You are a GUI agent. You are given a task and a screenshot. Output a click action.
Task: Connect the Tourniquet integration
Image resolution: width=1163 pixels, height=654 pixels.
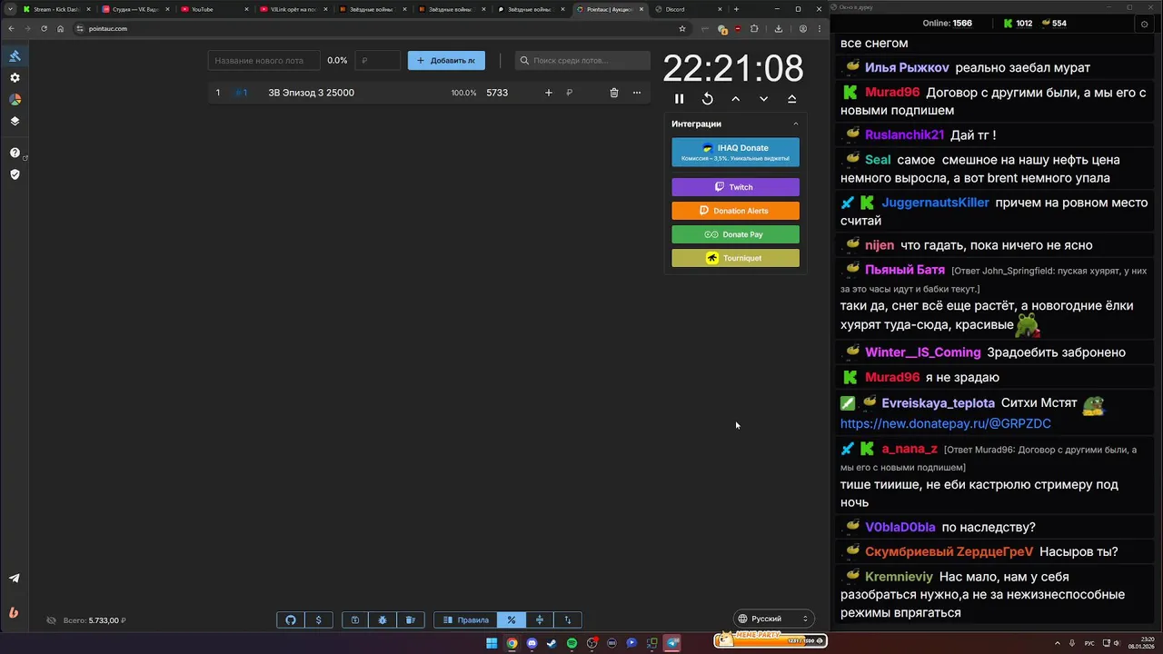click(x=736, y=258)
